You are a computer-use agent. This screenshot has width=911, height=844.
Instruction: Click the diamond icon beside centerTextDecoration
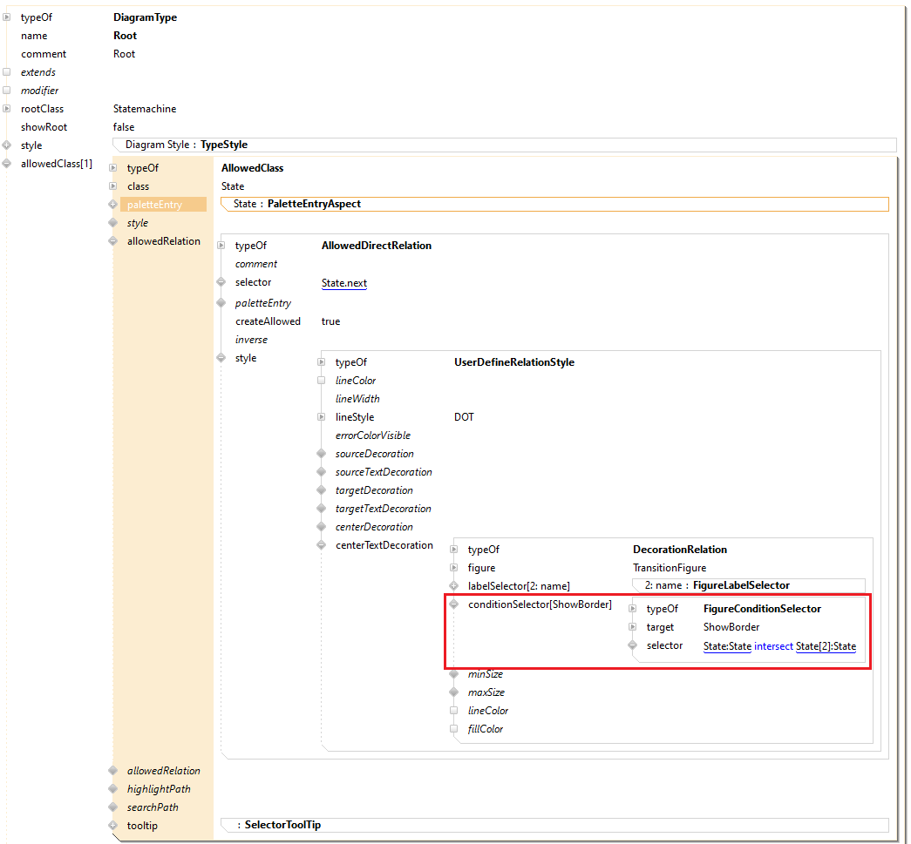[322, 544]
